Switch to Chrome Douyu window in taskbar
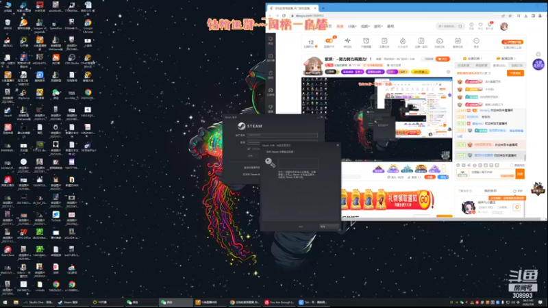Viewport: 548px width, 308px height. [245, 303]
